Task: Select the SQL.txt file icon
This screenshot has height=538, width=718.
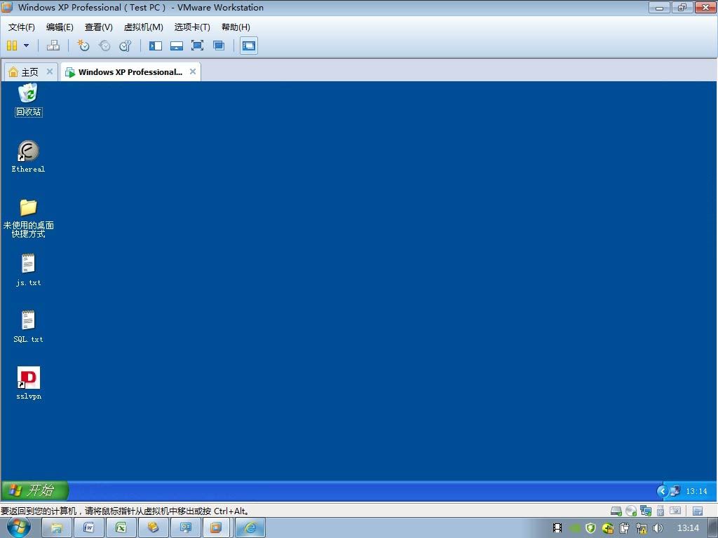Action: pos(28,326)
